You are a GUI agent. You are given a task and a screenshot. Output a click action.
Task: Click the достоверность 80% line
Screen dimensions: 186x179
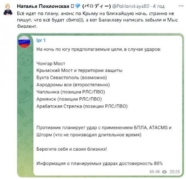(100, 163)
